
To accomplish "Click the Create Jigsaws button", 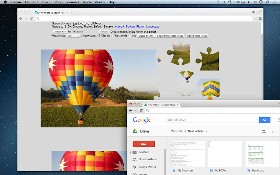I will pos(146,35).
